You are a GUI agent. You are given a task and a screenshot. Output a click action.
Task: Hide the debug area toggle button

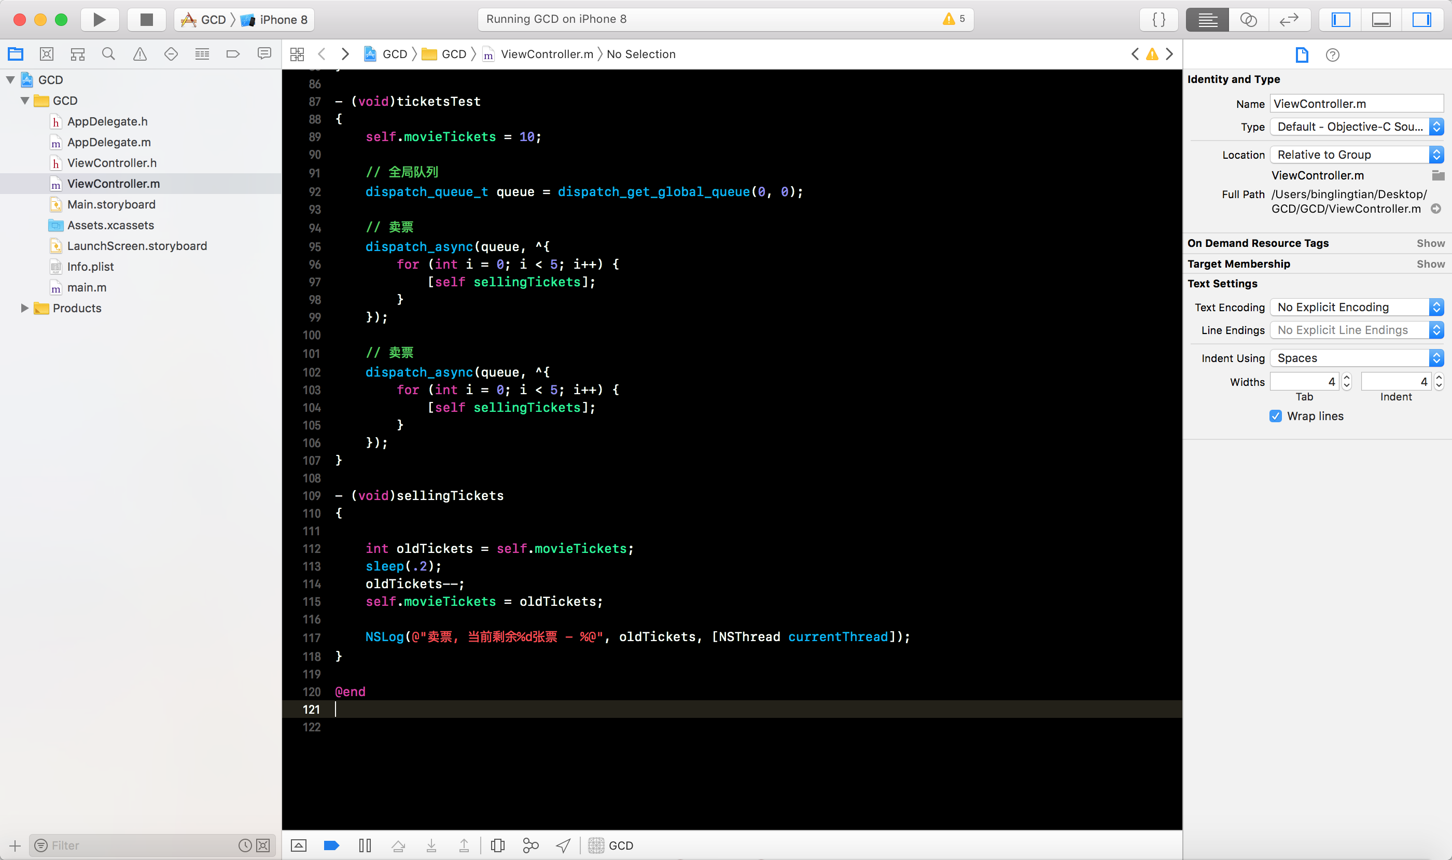pos(298,845)
